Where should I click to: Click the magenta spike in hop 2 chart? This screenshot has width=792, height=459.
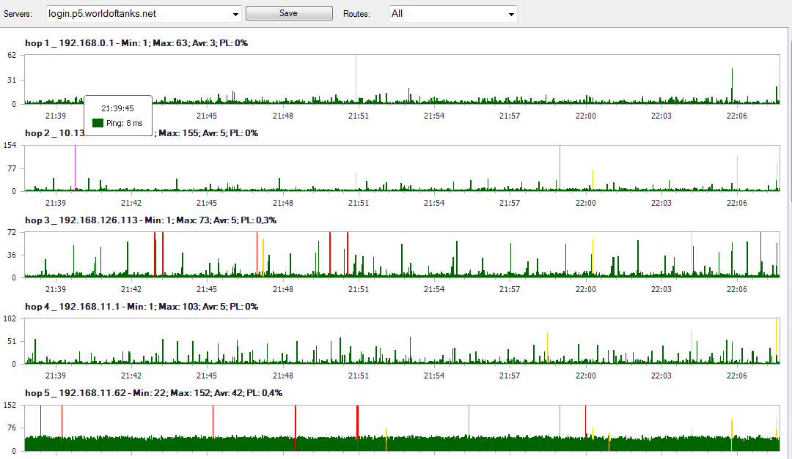point(75,167)
